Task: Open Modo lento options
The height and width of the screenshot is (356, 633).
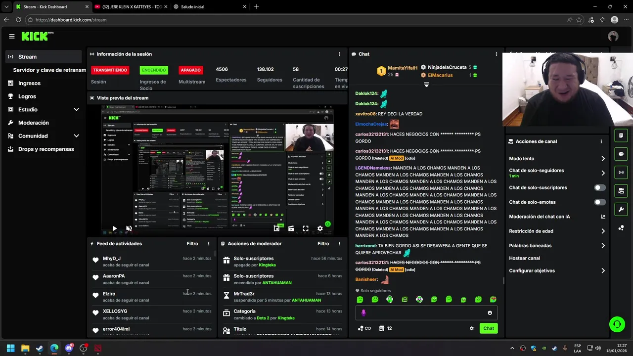Action: pyautogui.click(x=557, y=159)
